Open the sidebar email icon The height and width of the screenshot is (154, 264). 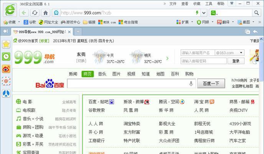point(6,81)
